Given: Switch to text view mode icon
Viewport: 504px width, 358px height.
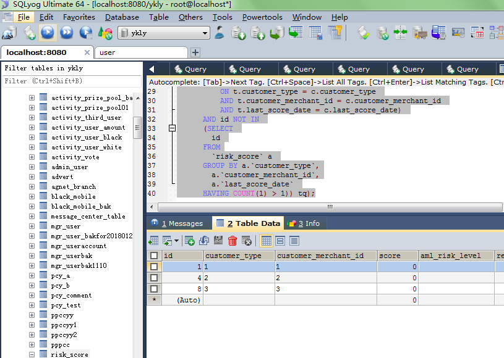Looking at the screenshot, I should (294, 241).
